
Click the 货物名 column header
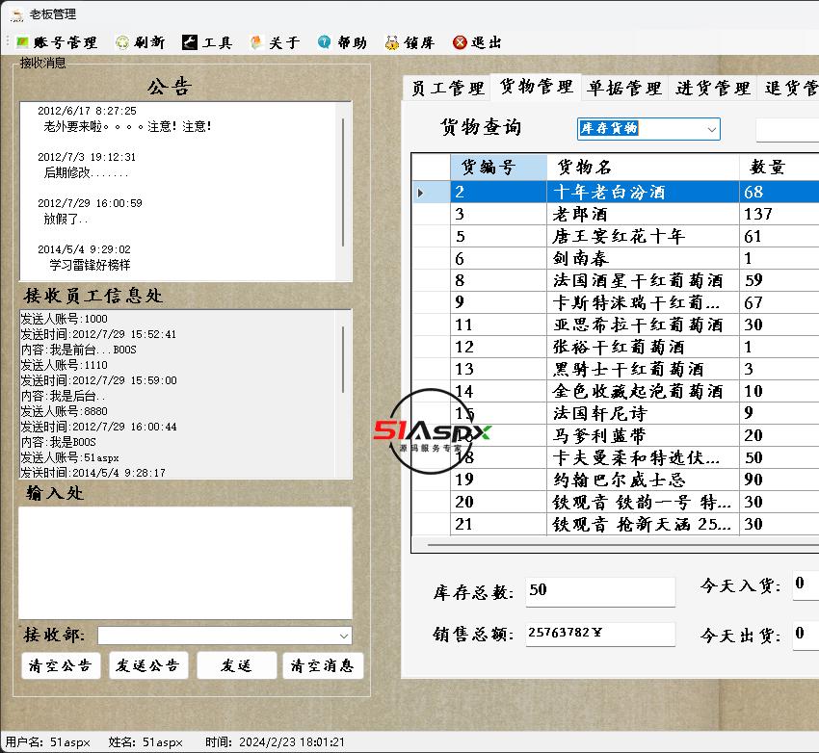(x=643, y=167)
